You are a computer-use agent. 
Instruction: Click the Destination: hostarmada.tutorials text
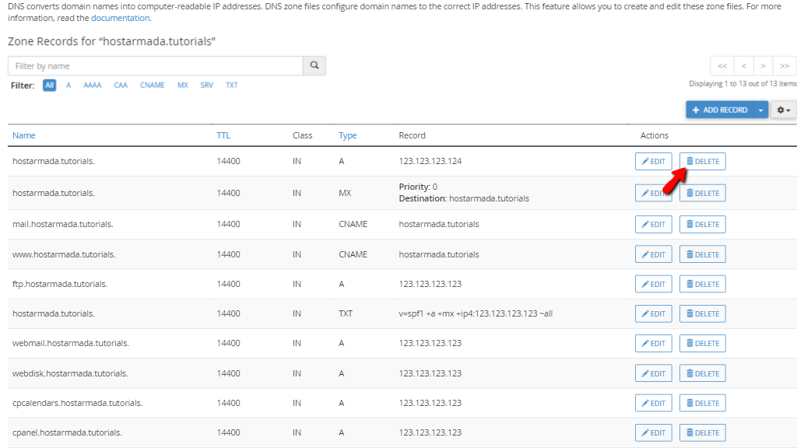pyautogui.click(x=464, y=198)
